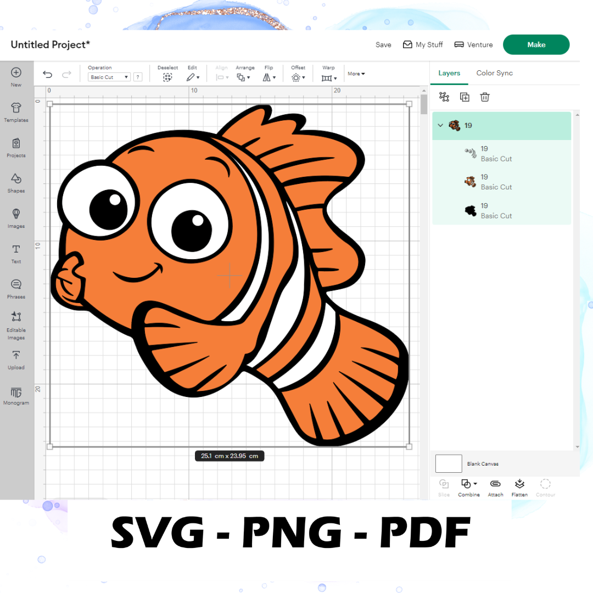Open the Edit dropdown
This screenshot has width=593, height=593.
[x=193, y=77]
